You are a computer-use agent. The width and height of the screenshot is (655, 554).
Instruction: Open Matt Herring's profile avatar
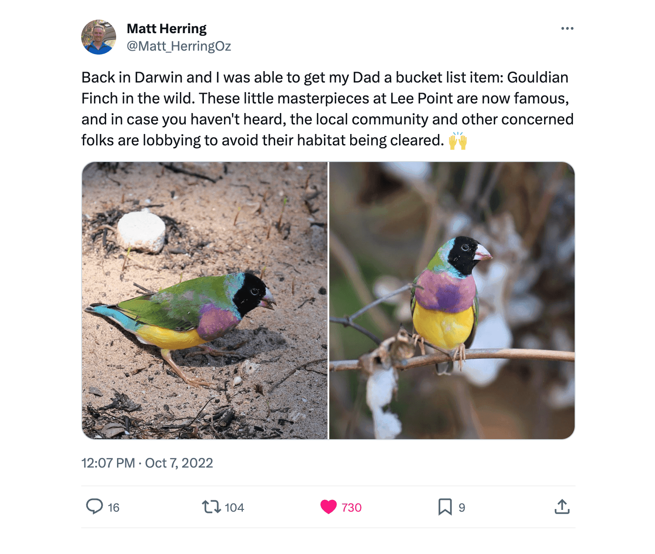99,37
